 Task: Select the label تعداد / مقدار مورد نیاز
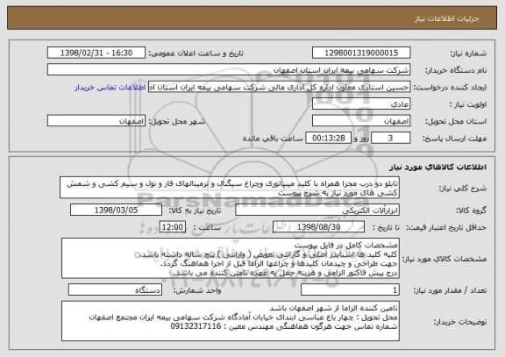(x=450, y=290)
